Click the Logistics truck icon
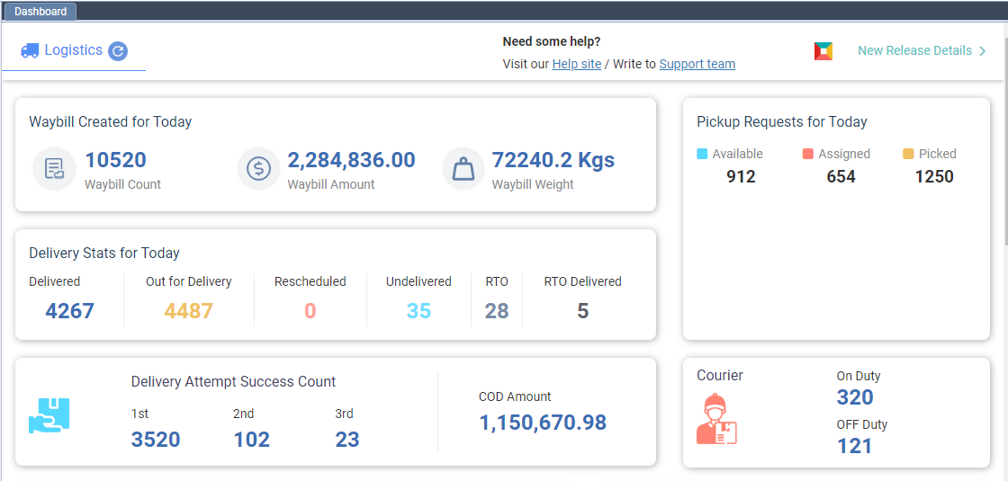 coord(30,51)
